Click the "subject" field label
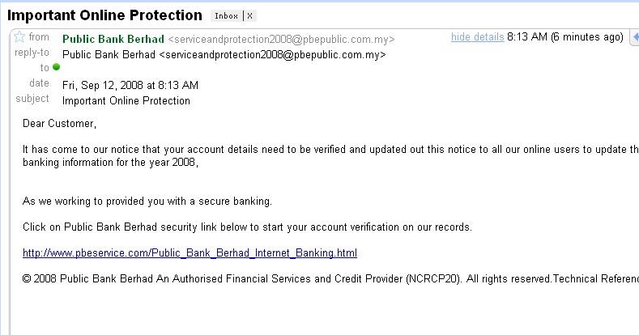The image size is (639, 335). (x=32, y=99)
